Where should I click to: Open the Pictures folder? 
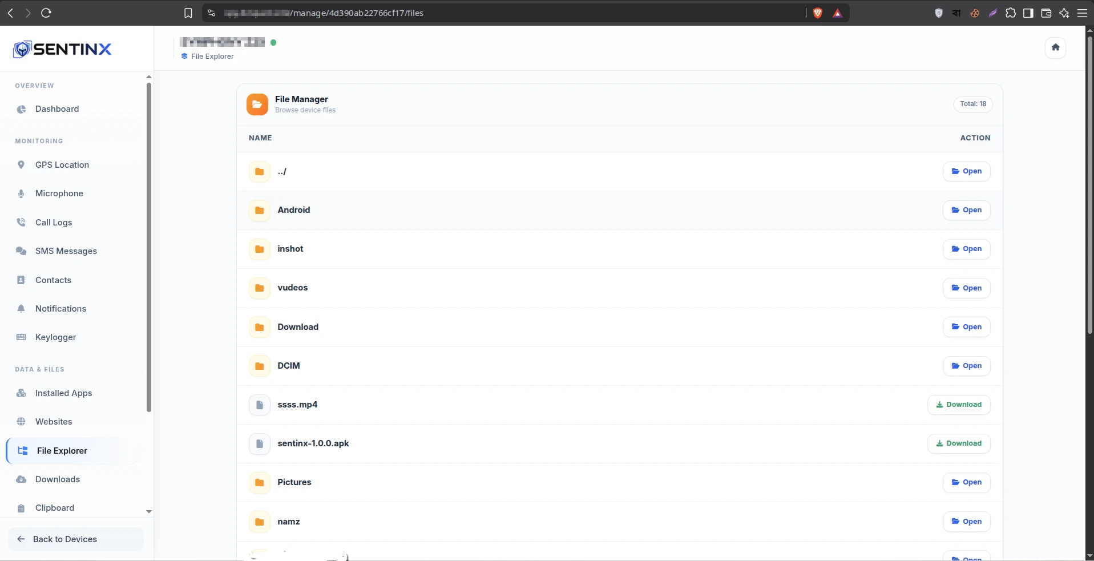(966, 482)
